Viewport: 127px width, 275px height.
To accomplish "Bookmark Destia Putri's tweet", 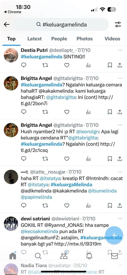I will (110, 65).
